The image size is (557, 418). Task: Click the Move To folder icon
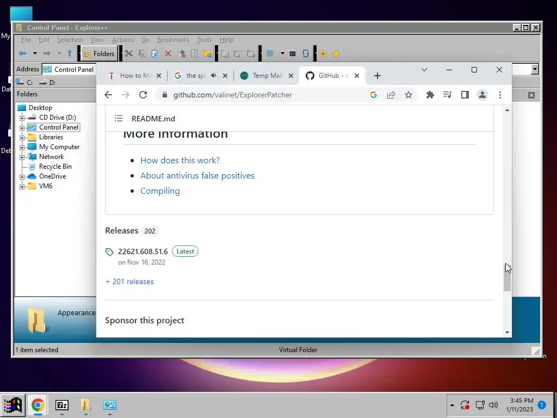click(x=251, y=54)
